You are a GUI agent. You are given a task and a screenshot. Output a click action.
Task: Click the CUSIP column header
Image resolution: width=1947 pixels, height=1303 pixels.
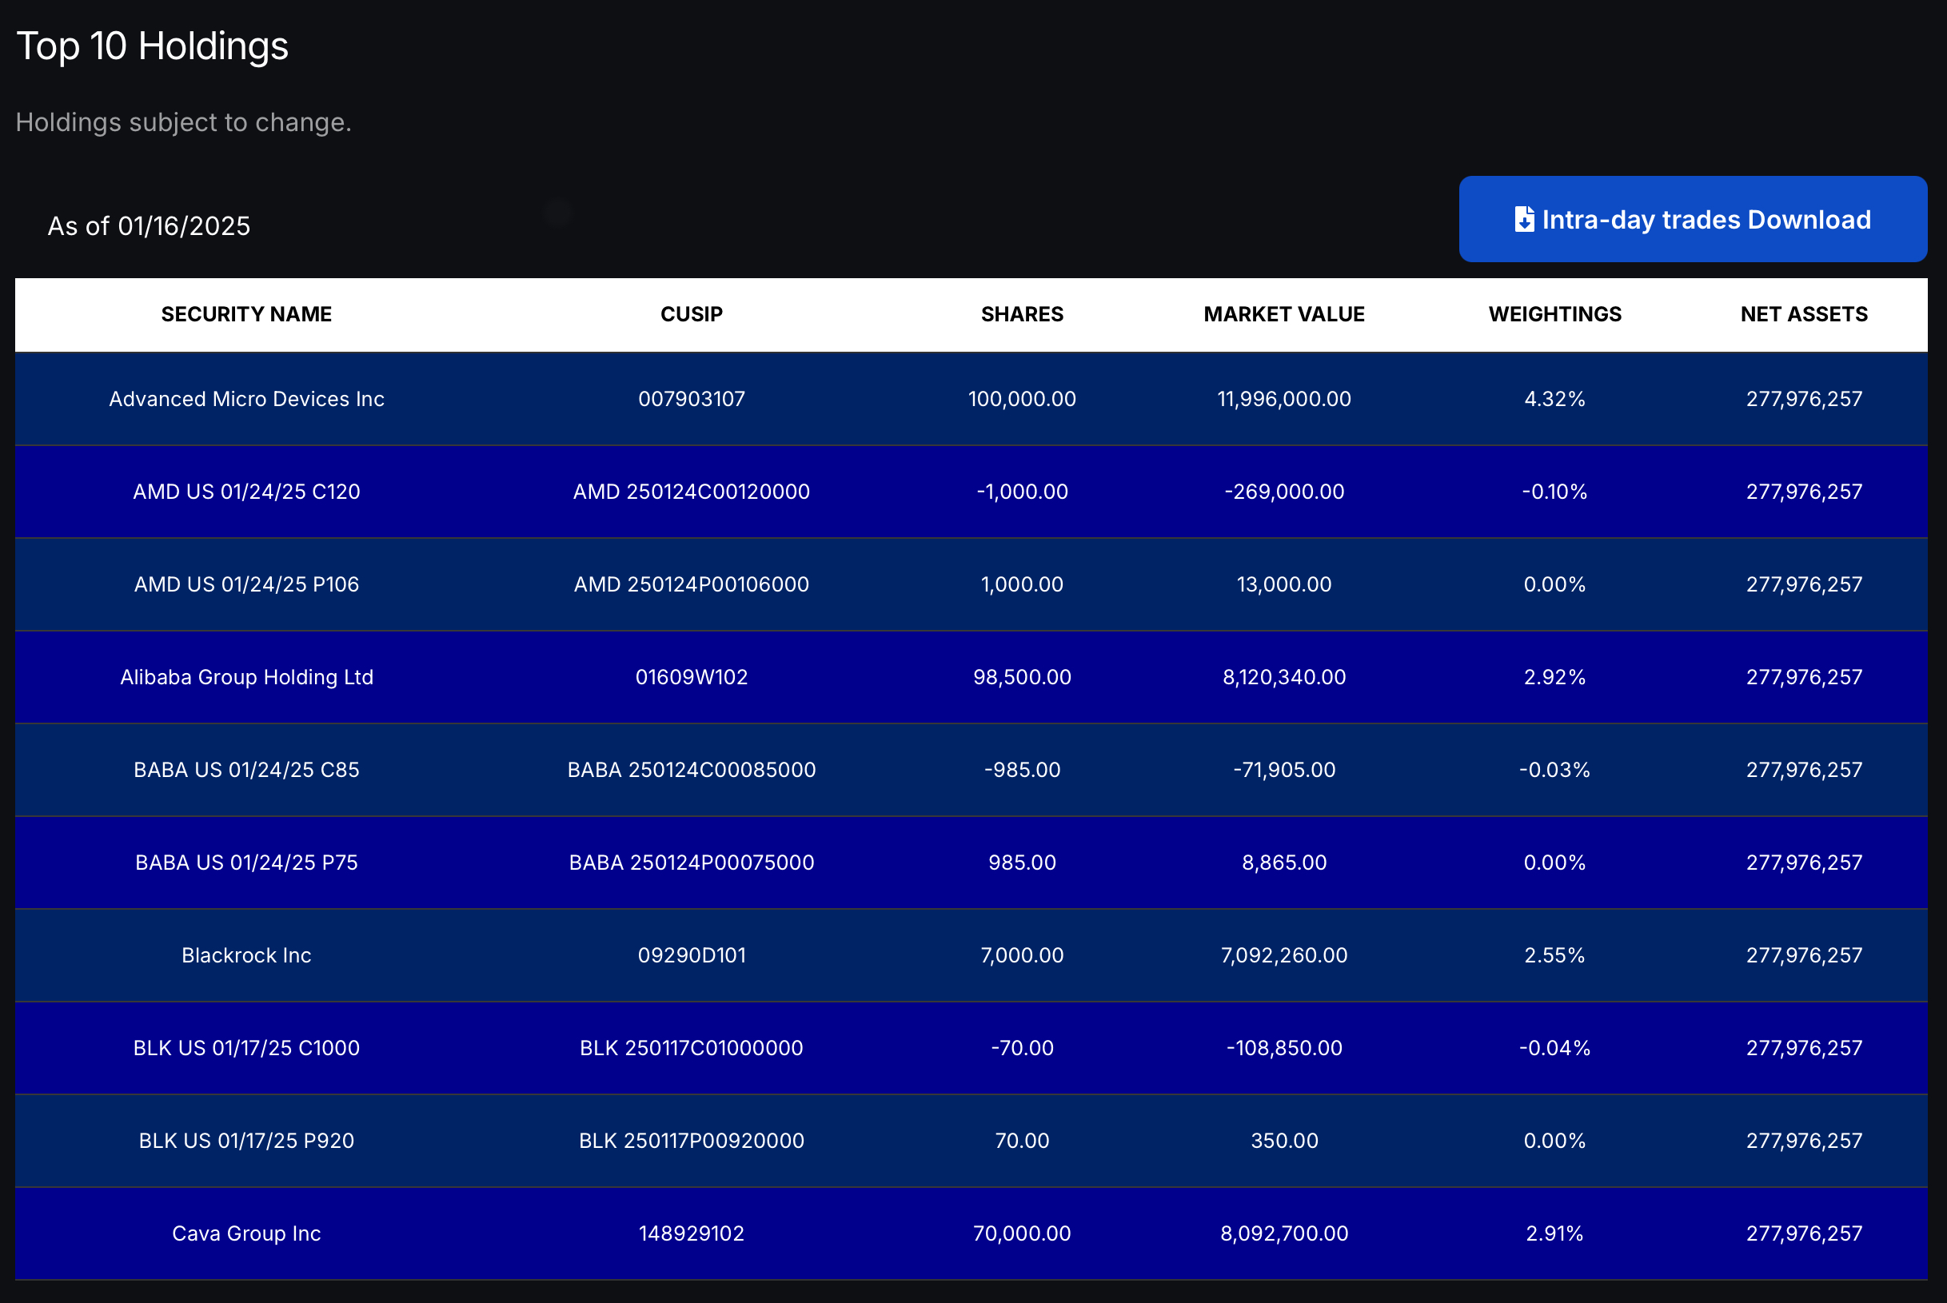point(692,314)
